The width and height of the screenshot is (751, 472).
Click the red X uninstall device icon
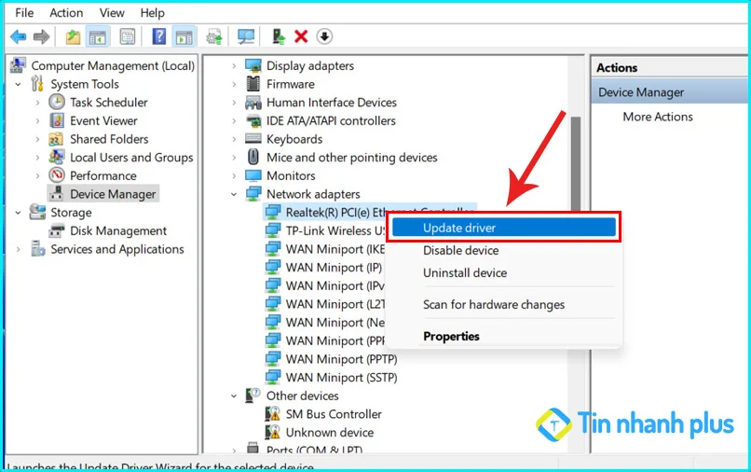point(301,36)
